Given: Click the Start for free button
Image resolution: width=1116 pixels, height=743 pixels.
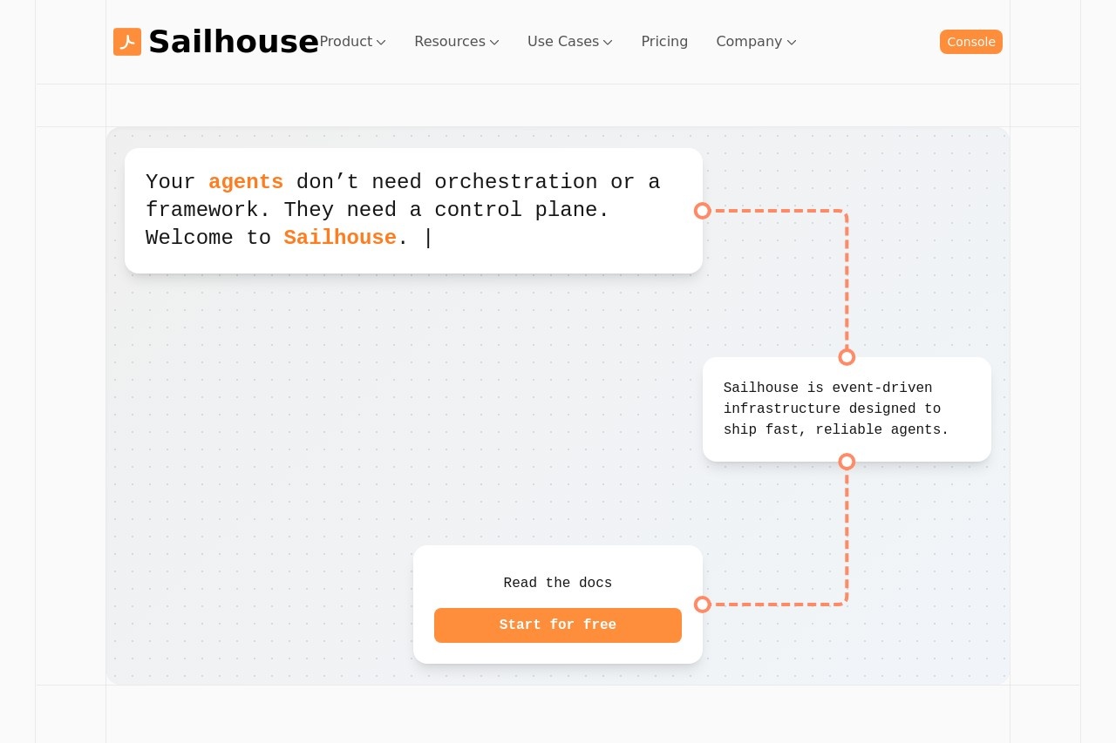Looking at the screenshot, I should 558,625.
